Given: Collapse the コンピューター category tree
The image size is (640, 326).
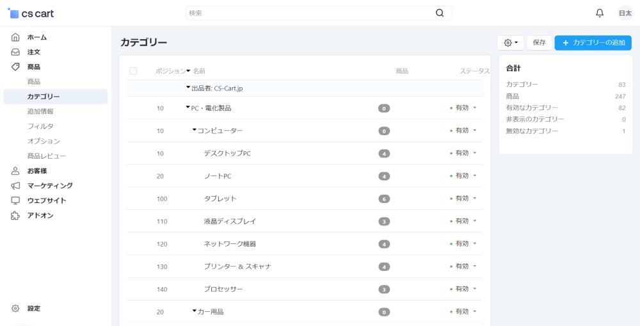Looking at the screenshot, I should (194, 131).
